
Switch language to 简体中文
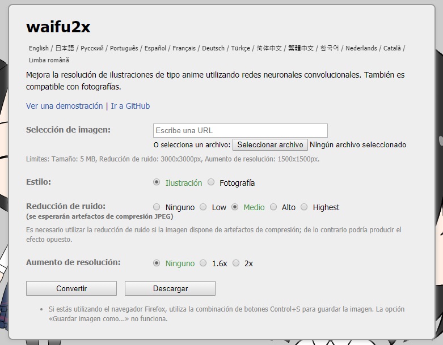[269, 48]
